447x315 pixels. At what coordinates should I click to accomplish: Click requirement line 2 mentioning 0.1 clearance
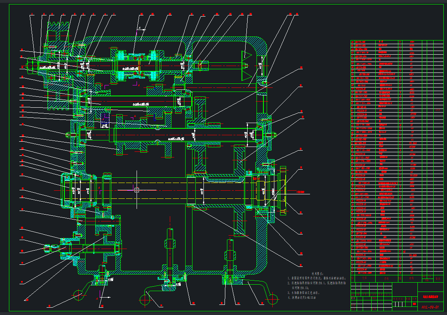pyautogui.click(x=317, y=285)
